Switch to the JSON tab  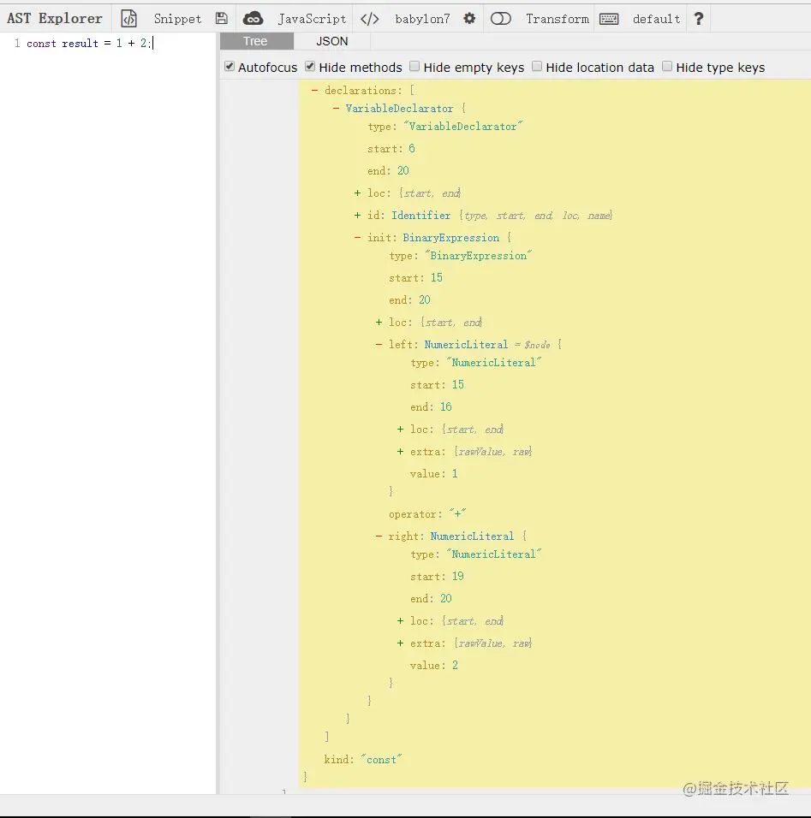tap(331, 41)
